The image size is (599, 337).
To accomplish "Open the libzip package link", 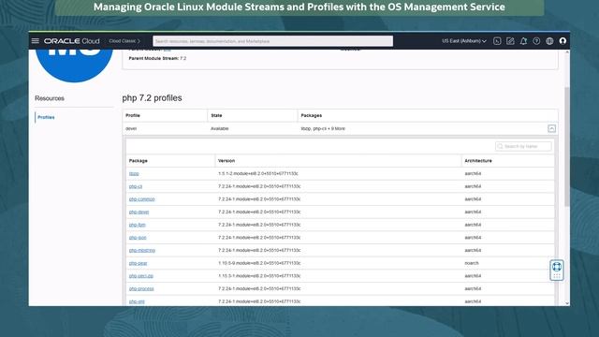I will click(134, 173).
